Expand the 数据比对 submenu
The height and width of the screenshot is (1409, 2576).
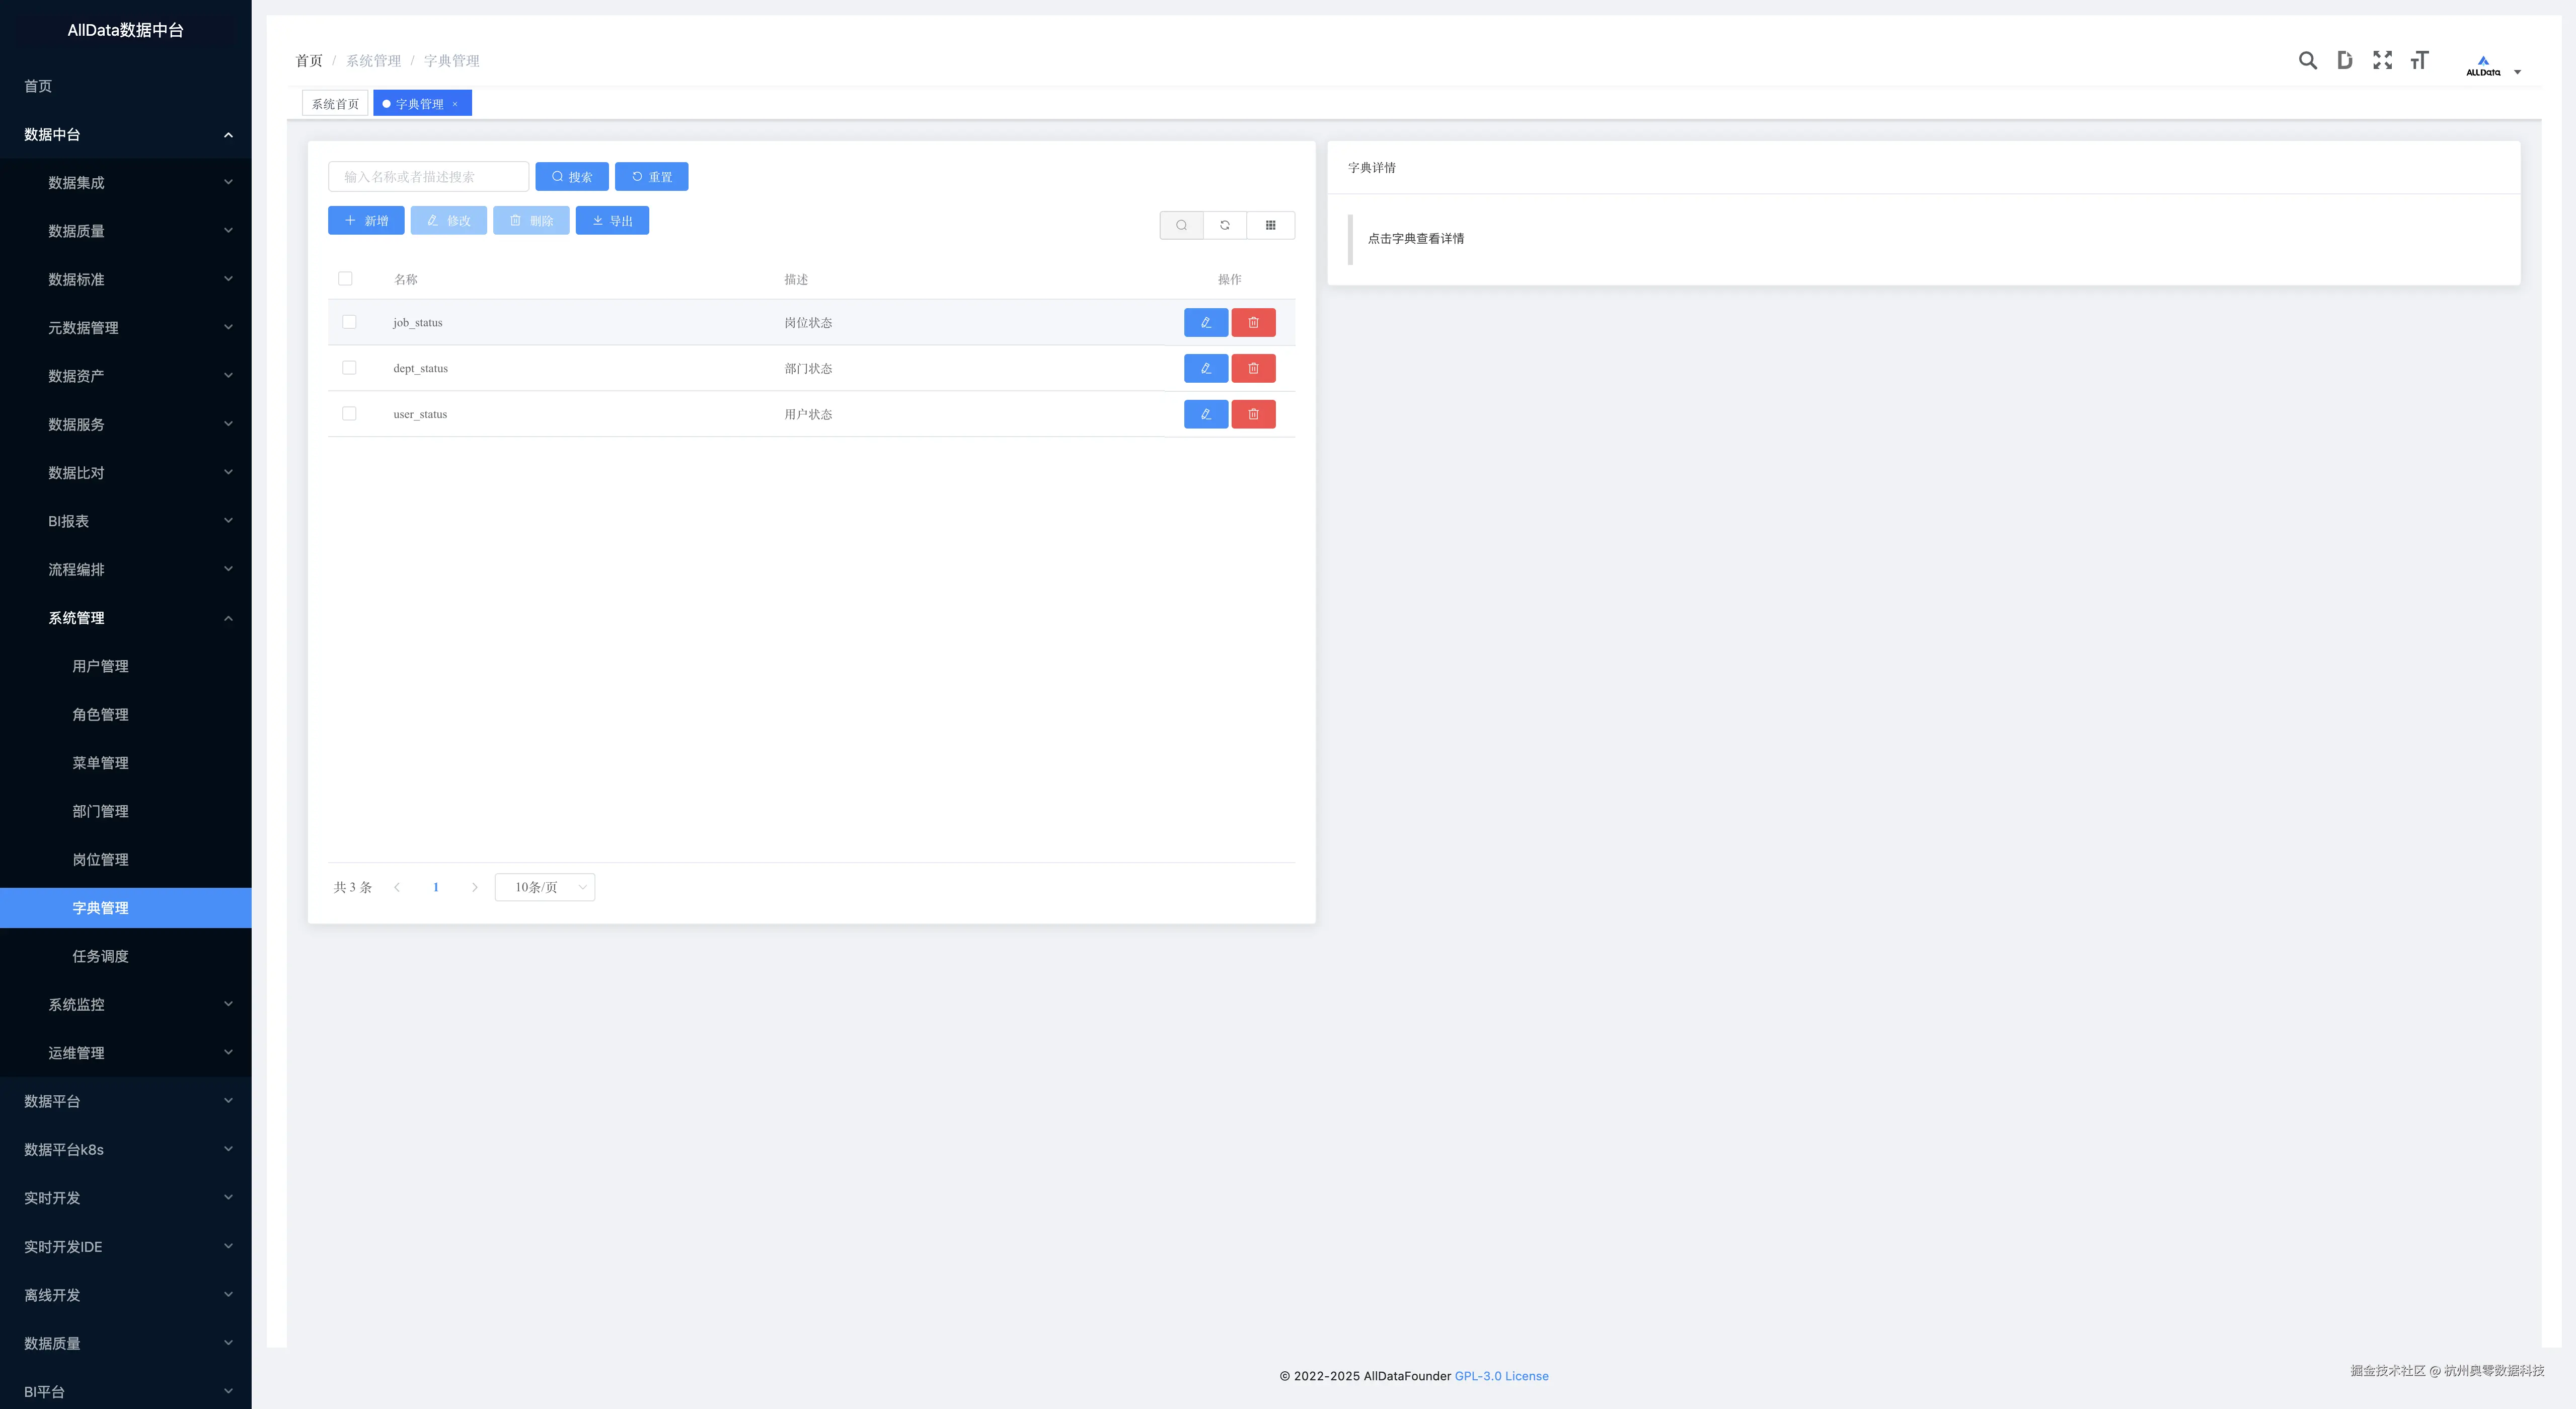[126, 472]
